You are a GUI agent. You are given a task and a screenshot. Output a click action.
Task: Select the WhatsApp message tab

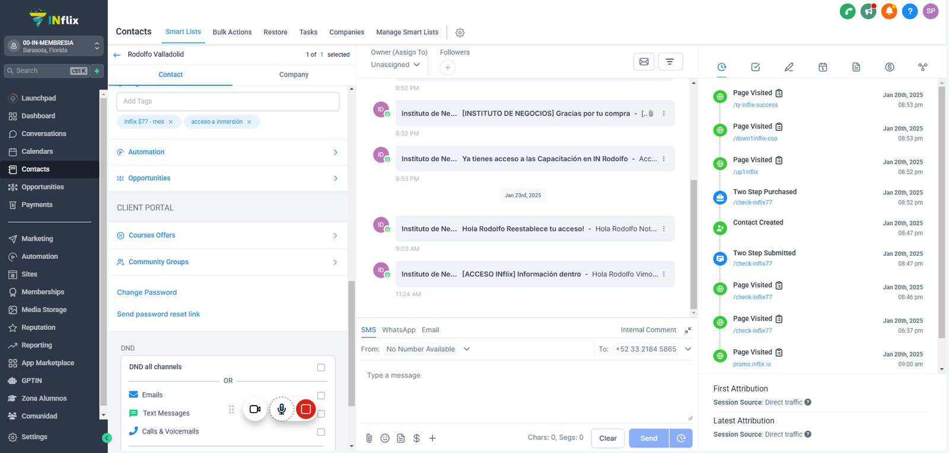[399, 330]
